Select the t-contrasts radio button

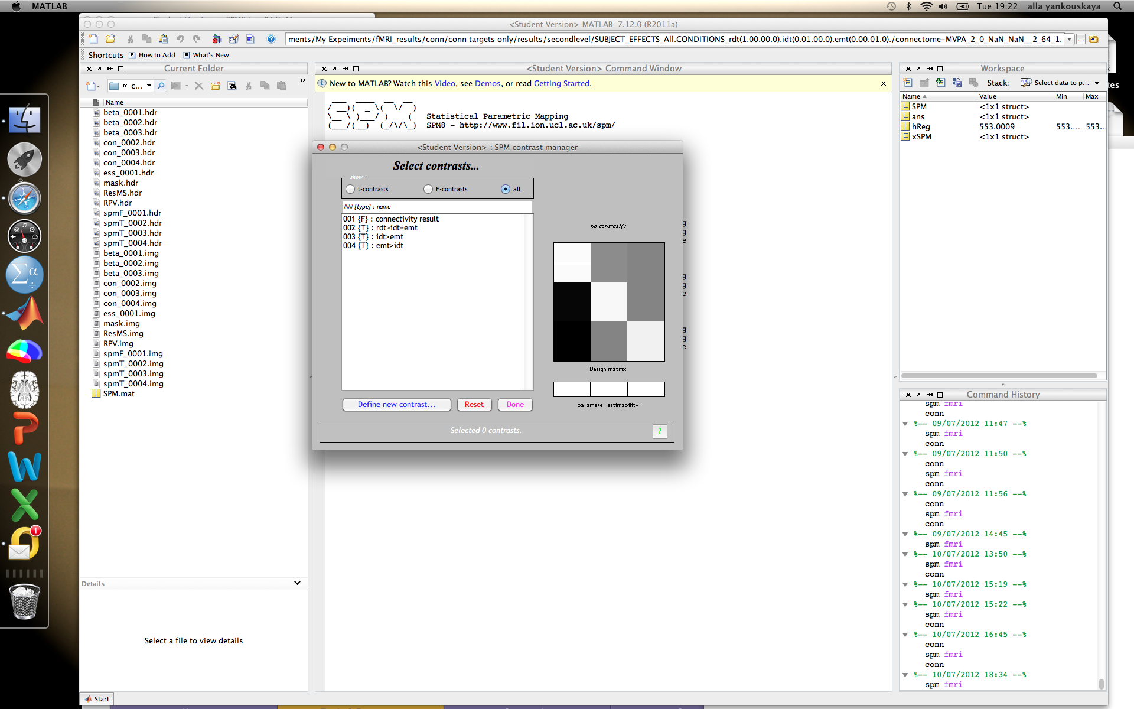[x=351, y=189]
